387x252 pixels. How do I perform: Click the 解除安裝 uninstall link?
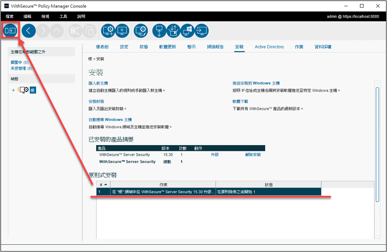[253, 155]
